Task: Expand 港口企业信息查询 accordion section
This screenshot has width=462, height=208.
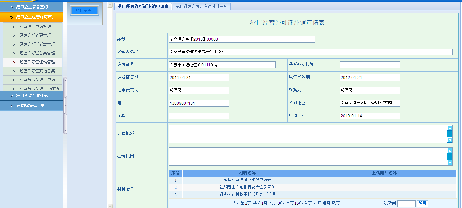Action: tap(32, 7)
